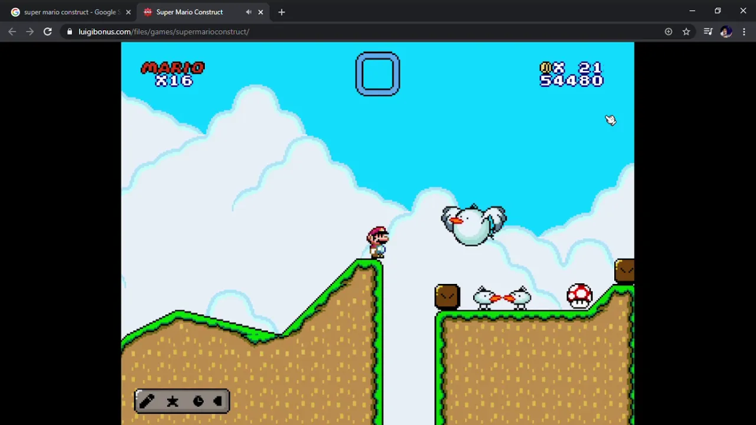Click on Mario character
This screenshot has width=756, height=425.
pyautogui.click(x=377, y=242)
